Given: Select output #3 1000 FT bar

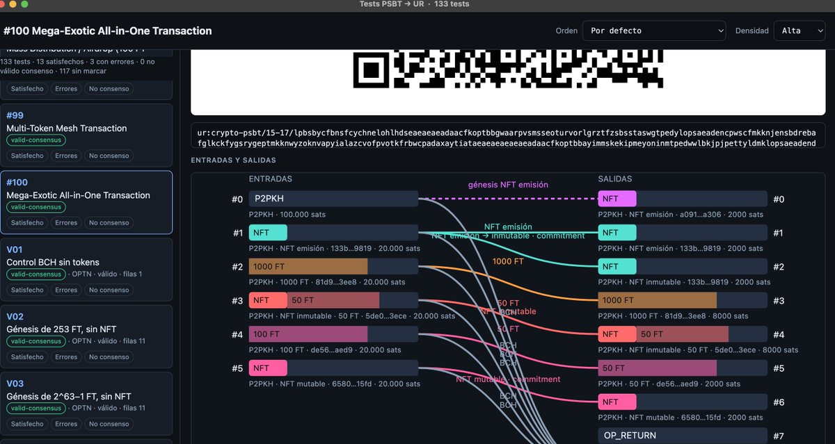Looking at the screenshot, I should pos(683,300).
